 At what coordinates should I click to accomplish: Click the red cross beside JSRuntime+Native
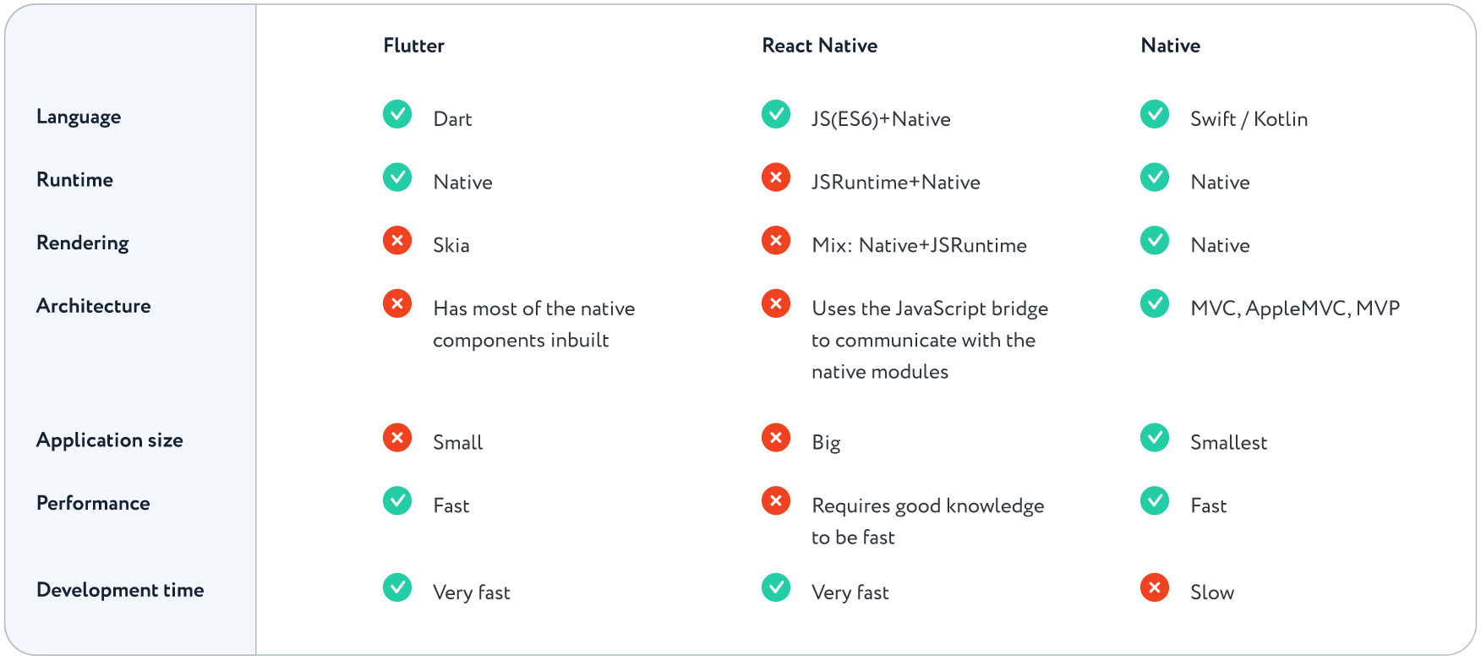click(x=775, y=178)
